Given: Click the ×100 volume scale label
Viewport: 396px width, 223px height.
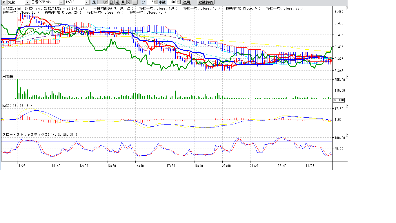Looking at the screenshot, I should pyautogui.click(x=339, y=100).
